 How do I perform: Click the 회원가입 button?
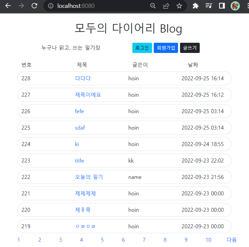[166, 48]
